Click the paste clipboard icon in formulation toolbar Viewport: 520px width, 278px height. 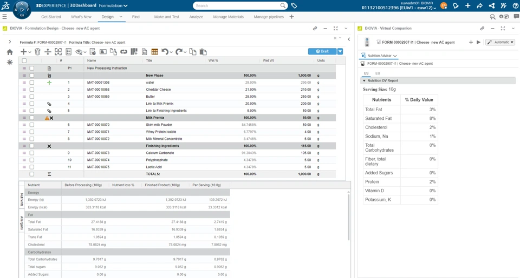(x=203, y=52)
